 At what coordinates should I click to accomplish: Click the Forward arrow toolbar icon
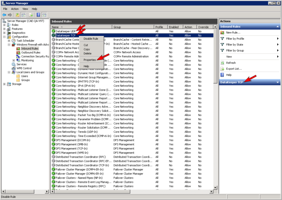[10, 15]
